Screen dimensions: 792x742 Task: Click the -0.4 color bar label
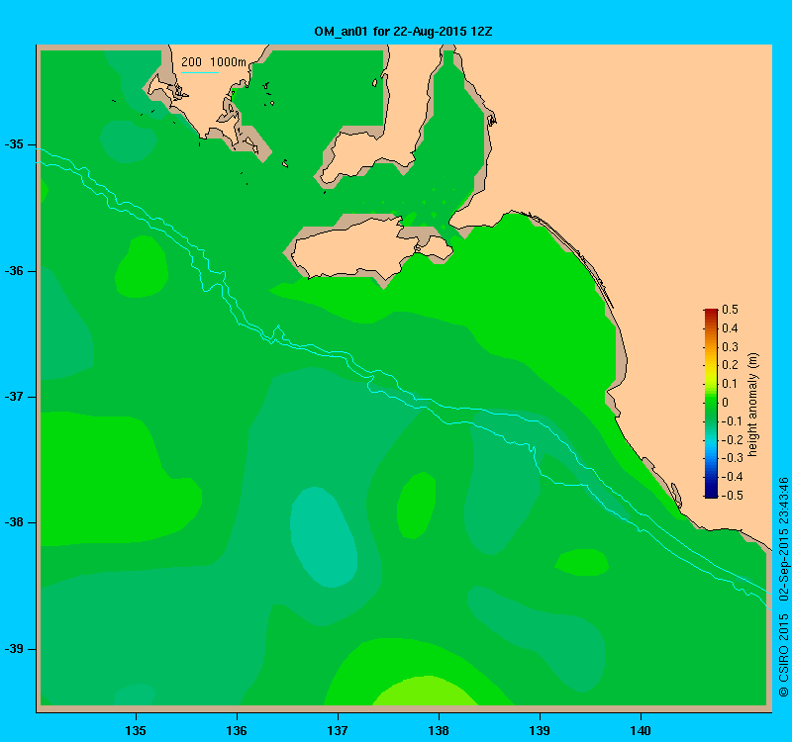[x=731, y=477]
